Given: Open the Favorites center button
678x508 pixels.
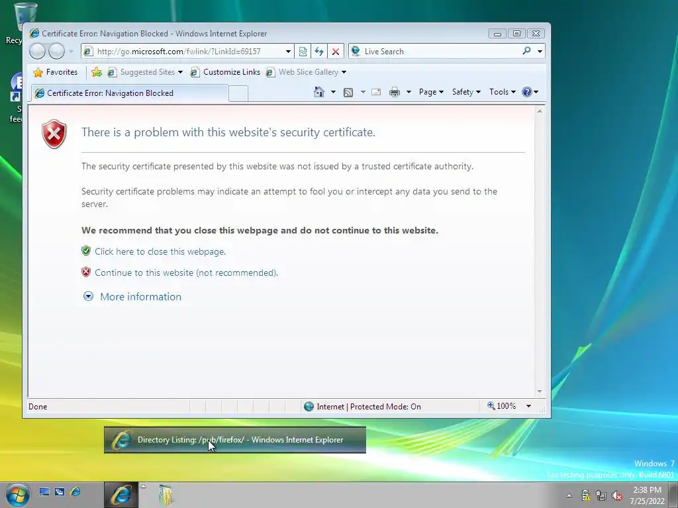Looking at the screenshot, I should tap(56, 72).
